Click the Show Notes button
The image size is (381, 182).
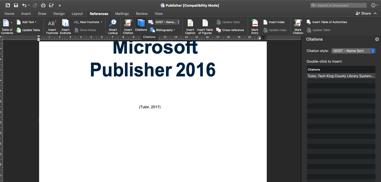pos(85,30)
